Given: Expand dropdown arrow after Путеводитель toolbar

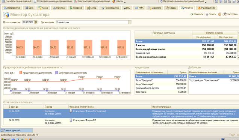Looking at the screenshot, I should click(206, 2).
